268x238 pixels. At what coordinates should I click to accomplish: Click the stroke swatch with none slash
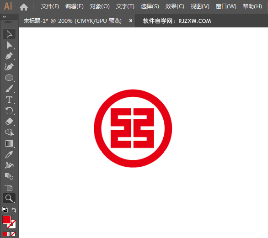(13, 225)
